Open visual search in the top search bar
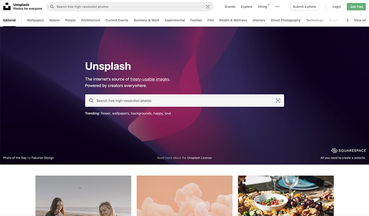 [208, 7]
